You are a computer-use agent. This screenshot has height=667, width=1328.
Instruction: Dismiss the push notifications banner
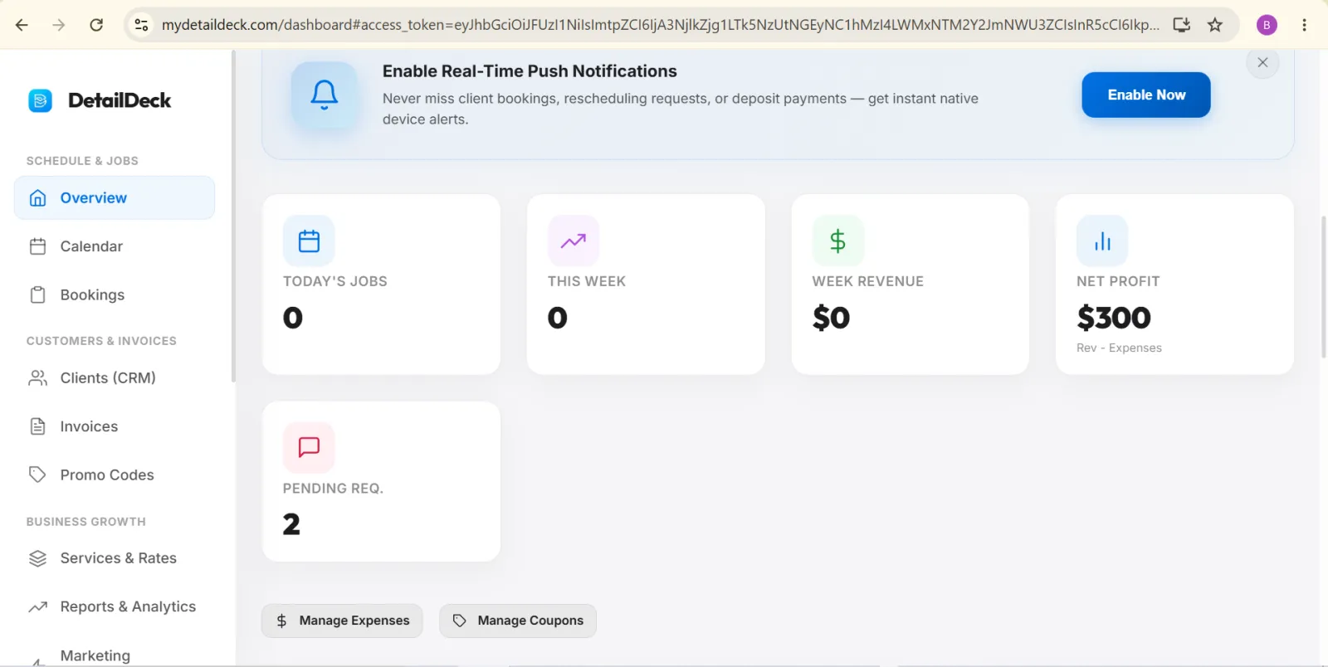[1262, 62]
